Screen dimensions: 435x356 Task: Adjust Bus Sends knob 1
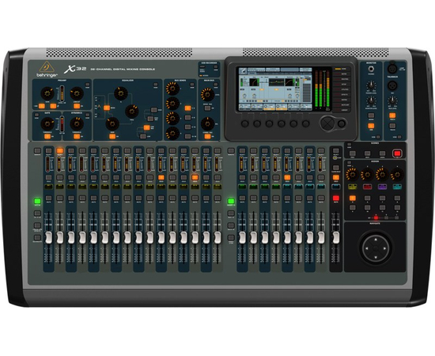pos(172,89)
